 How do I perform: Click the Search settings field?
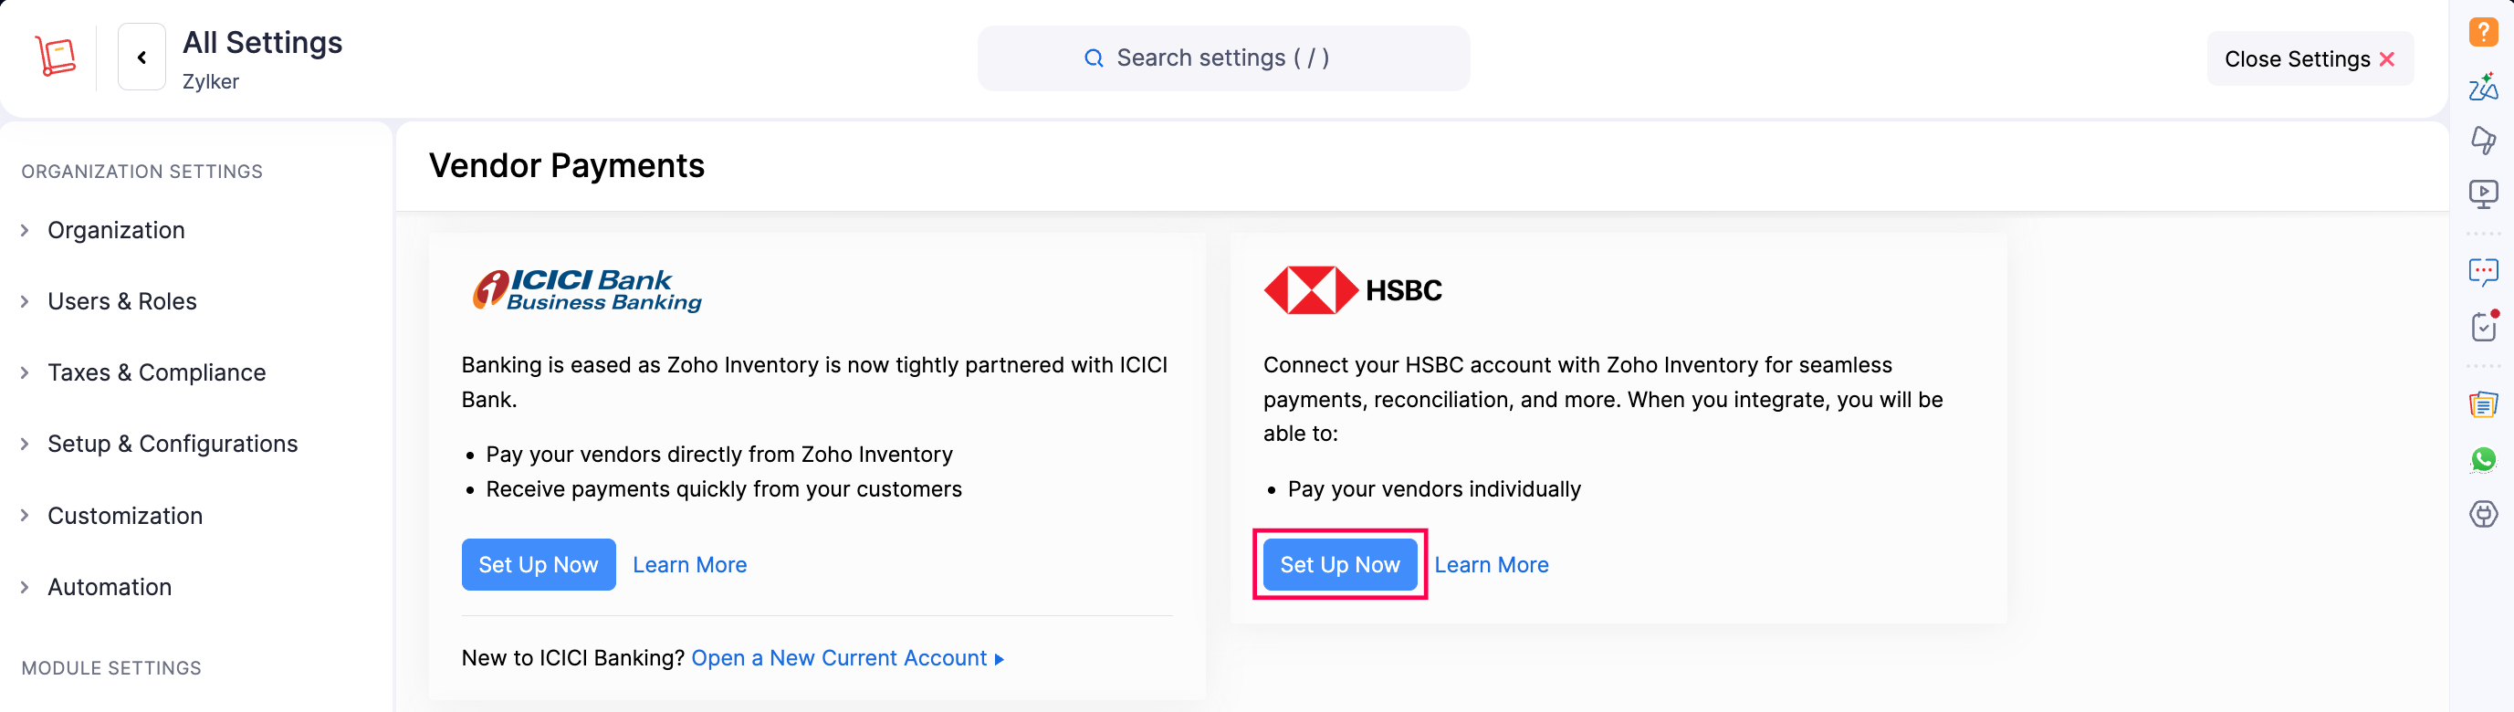pos(1224,58)
